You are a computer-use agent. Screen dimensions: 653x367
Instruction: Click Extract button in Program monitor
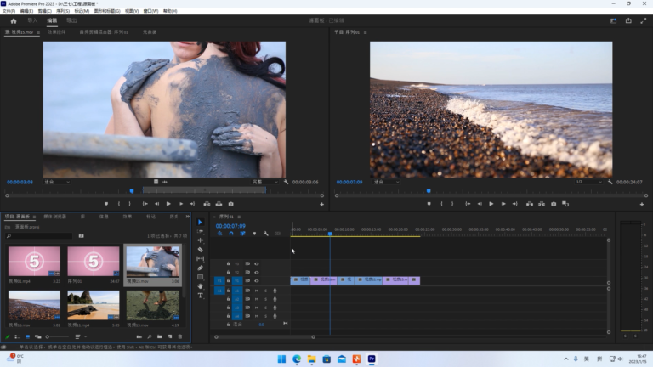coord(542,204)
